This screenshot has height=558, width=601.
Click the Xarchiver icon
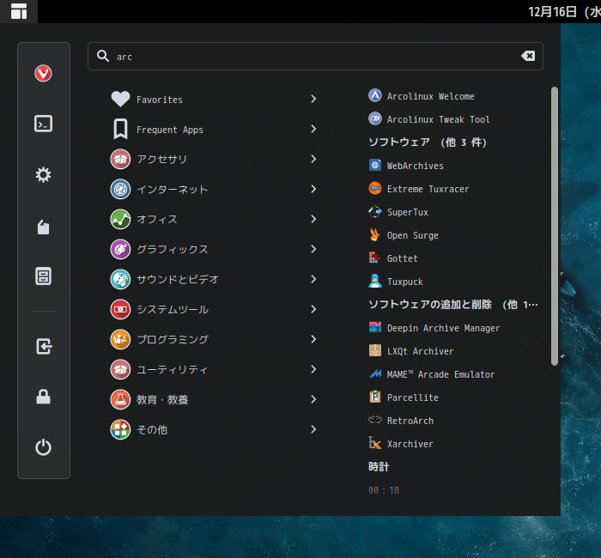click(x=375, y=443)
